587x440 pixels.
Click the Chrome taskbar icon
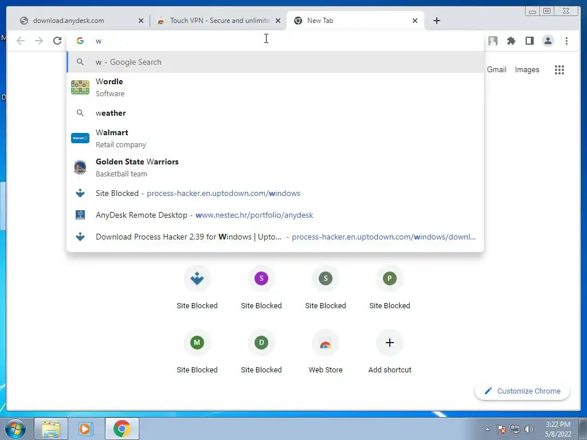click(122, 429)
